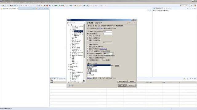Click the preferences tree horizontal scrollbar
Image resolution: width=197 pixels, height=110 pixels.
(75, 82)
